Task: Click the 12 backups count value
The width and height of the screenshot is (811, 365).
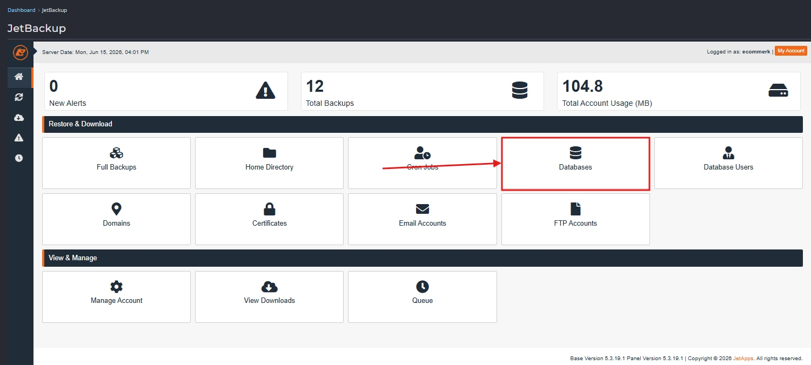Action: pyautogui.click(x=314, y=86)
